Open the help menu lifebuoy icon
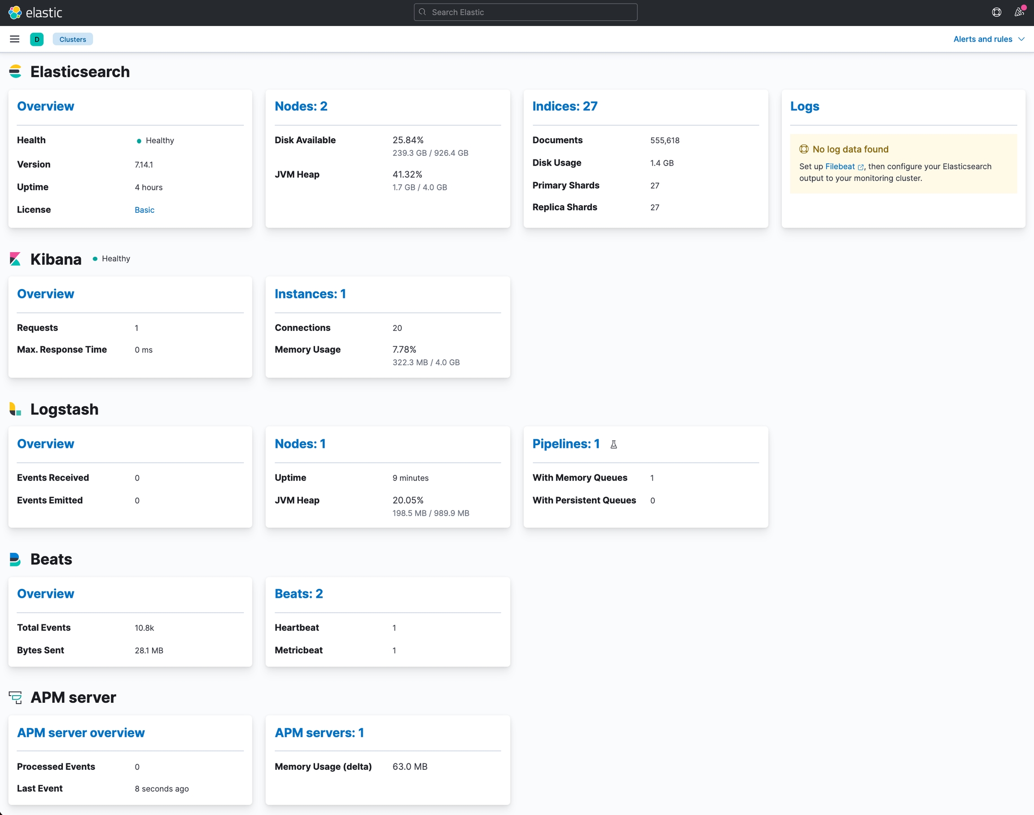1034x815 pixels. coord(996,13)
